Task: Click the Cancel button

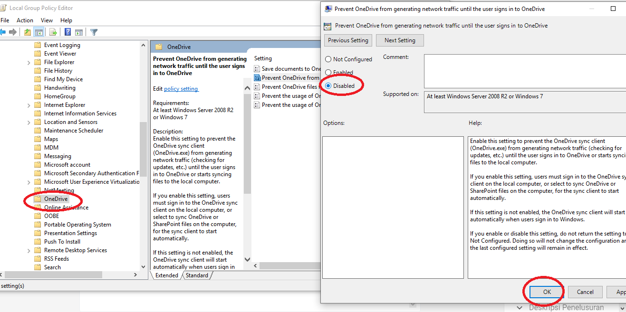Action: 585,292
